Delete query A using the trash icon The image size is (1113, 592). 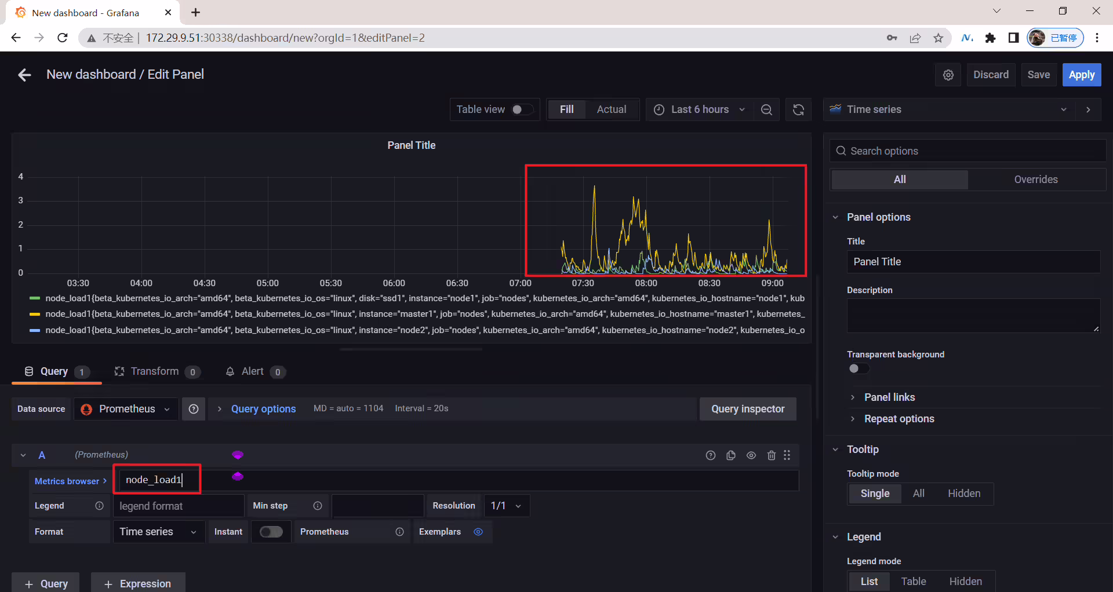pyautogui.click(x=771, y=455)
